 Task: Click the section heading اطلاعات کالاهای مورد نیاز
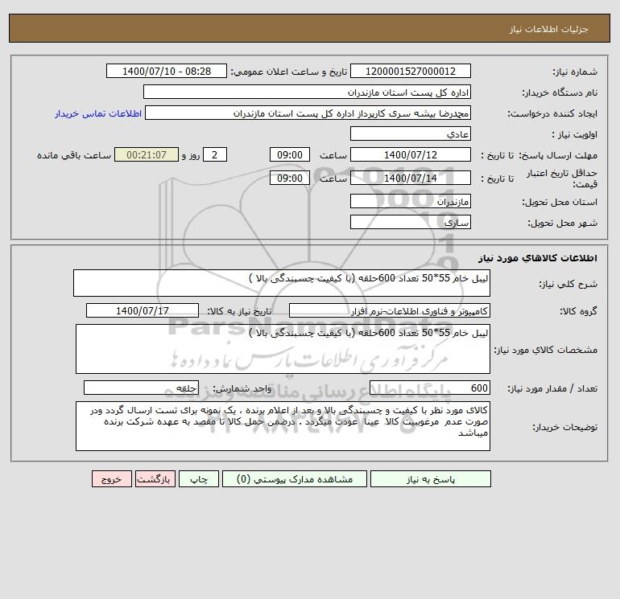538,258
